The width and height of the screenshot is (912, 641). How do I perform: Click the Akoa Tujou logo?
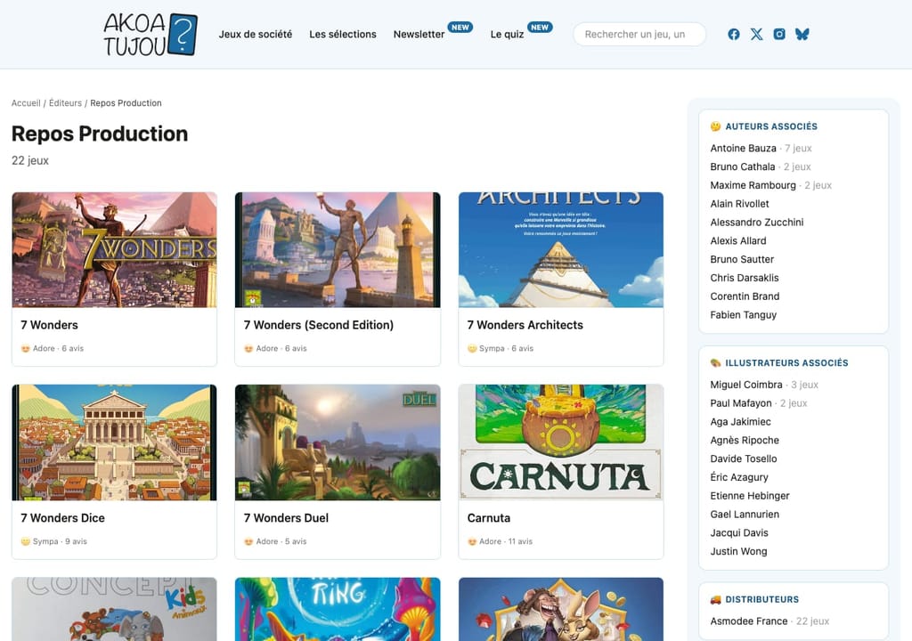[x=151, y=35]
